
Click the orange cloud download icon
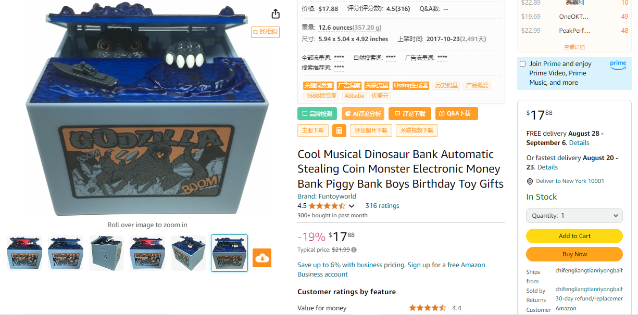(262, 258)
